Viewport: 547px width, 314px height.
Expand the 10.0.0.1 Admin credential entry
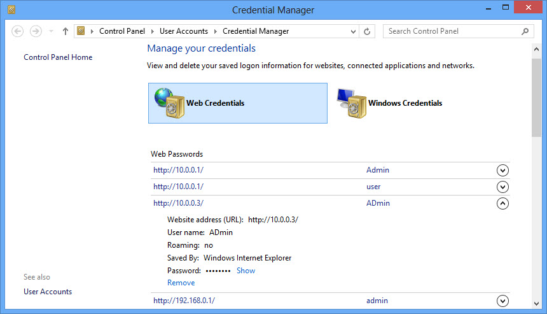[502, 171]
